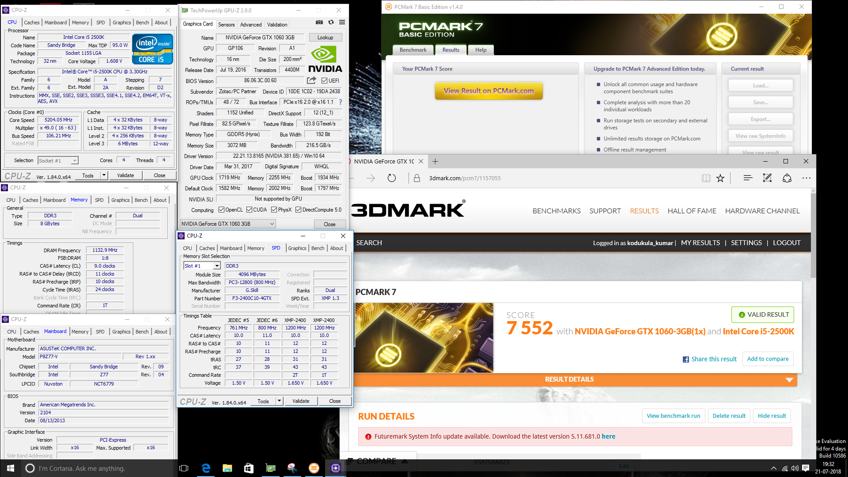
Task: Click the Add to compare button
Action: pyautogui.click(x=768, y=359)
